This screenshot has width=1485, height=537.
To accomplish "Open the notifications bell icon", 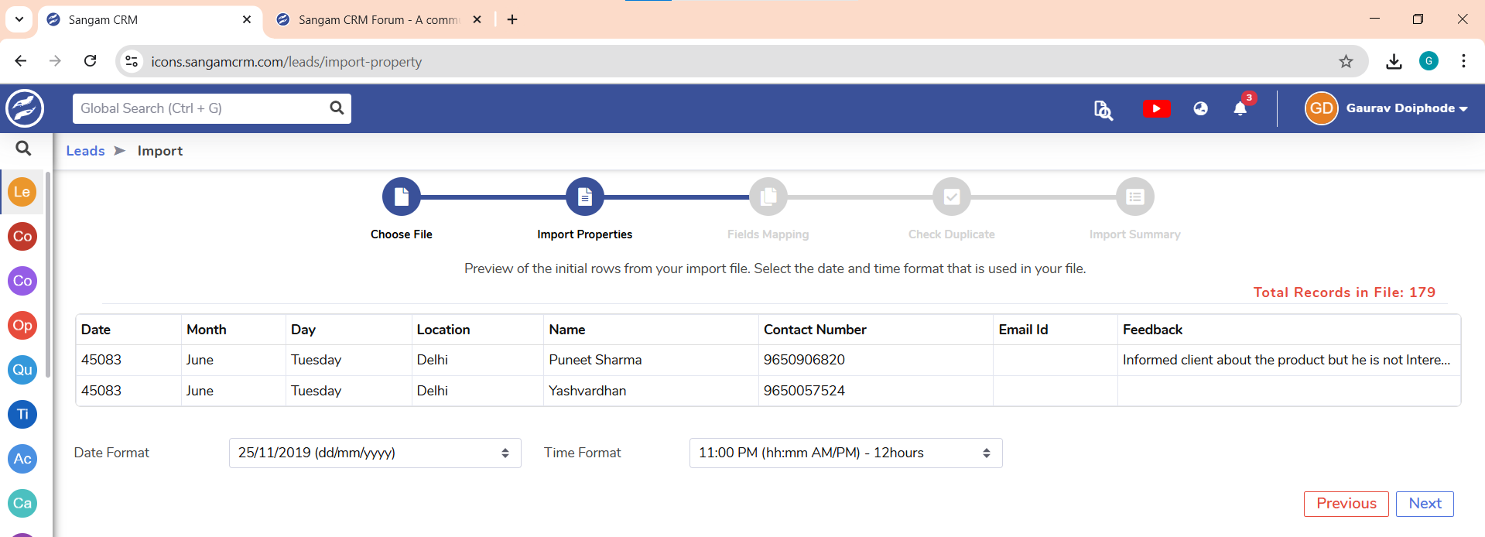I will coord(1240,109).
